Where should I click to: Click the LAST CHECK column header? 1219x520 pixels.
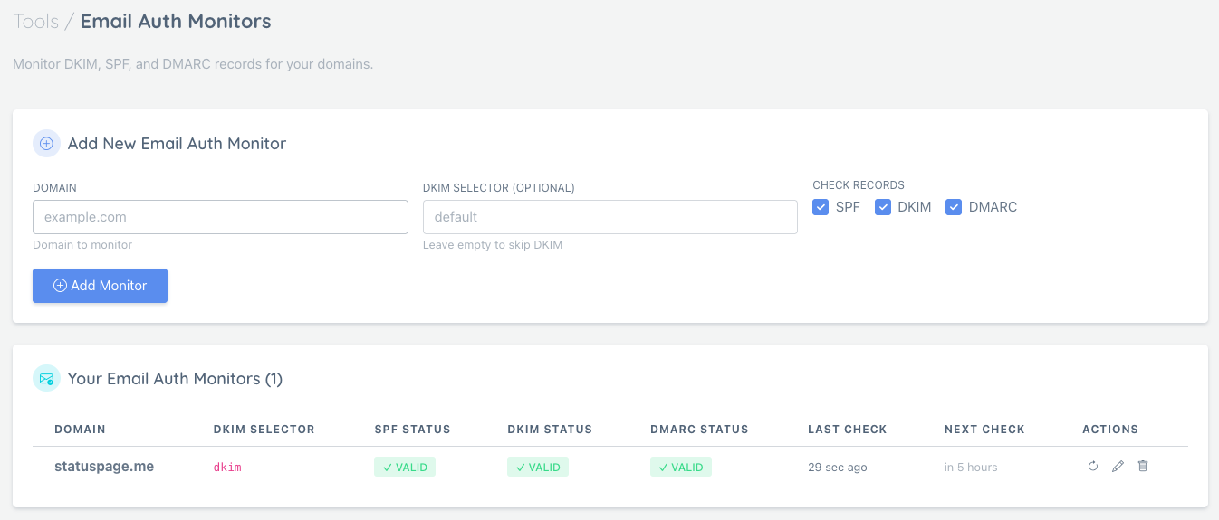pos(848,430)
